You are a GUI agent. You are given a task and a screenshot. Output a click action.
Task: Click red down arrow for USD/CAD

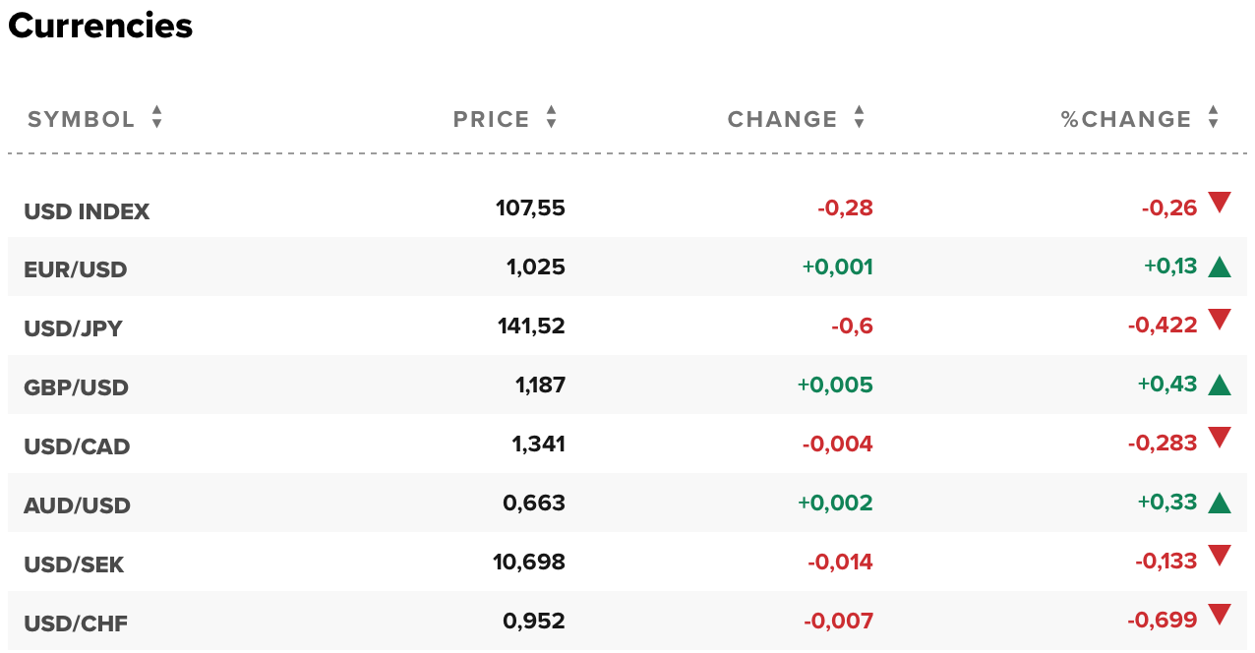1220,438
